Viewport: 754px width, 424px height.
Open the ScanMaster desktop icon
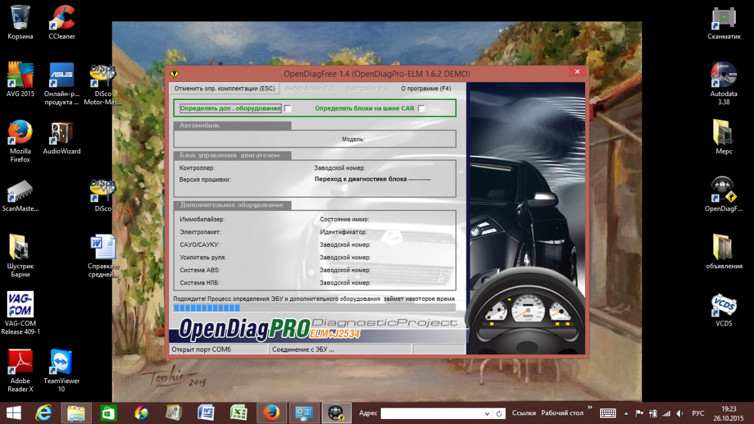click(x=19, y=191)
